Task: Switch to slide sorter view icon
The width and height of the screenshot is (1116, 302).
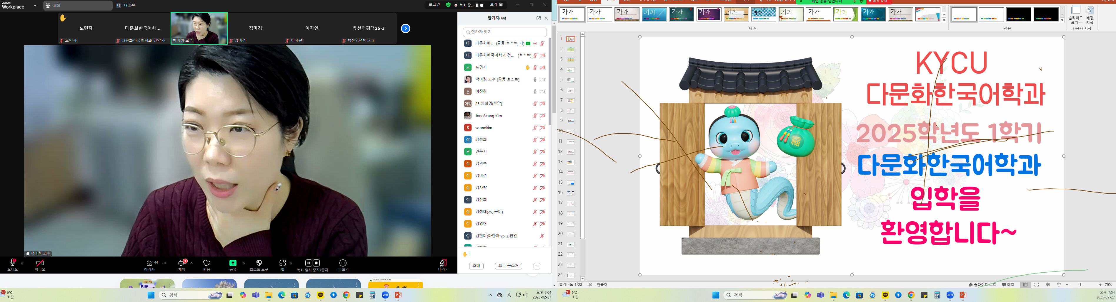Action: pos(1036,285)
